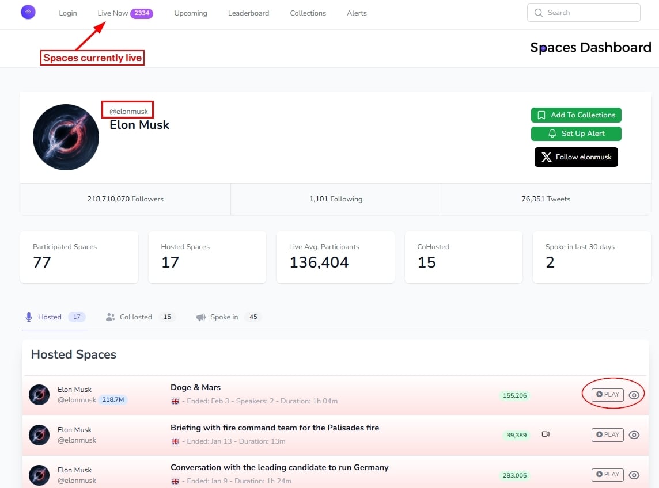The height and width of the screenshot is (488, 659).
Task: Open the Upcoming spaces page
Action: pos(191,13)
